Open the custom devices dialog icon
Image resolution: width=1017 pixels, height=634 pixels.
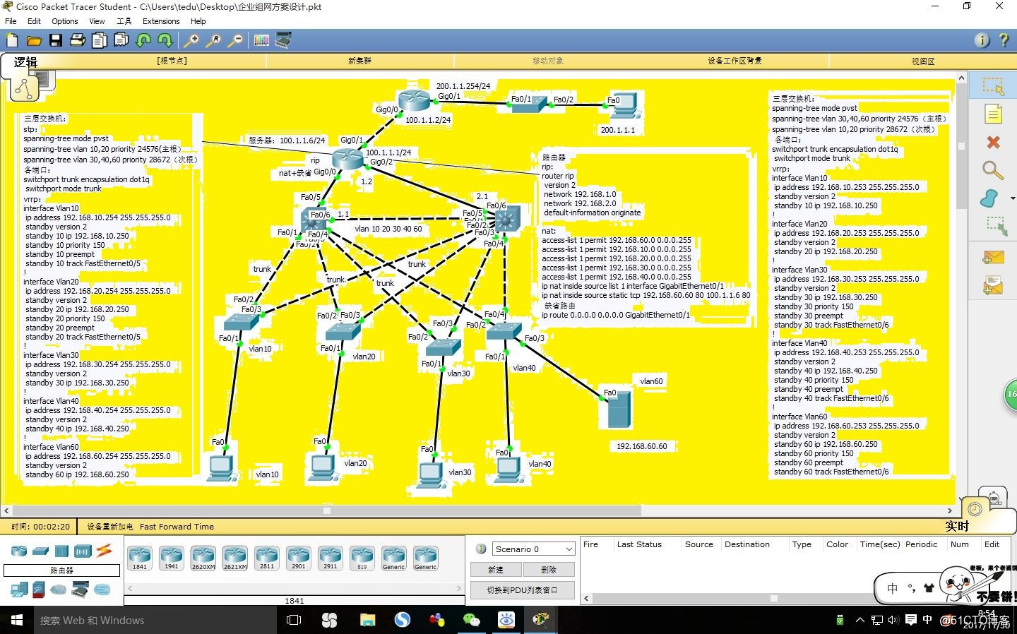(x=284, y=40)
